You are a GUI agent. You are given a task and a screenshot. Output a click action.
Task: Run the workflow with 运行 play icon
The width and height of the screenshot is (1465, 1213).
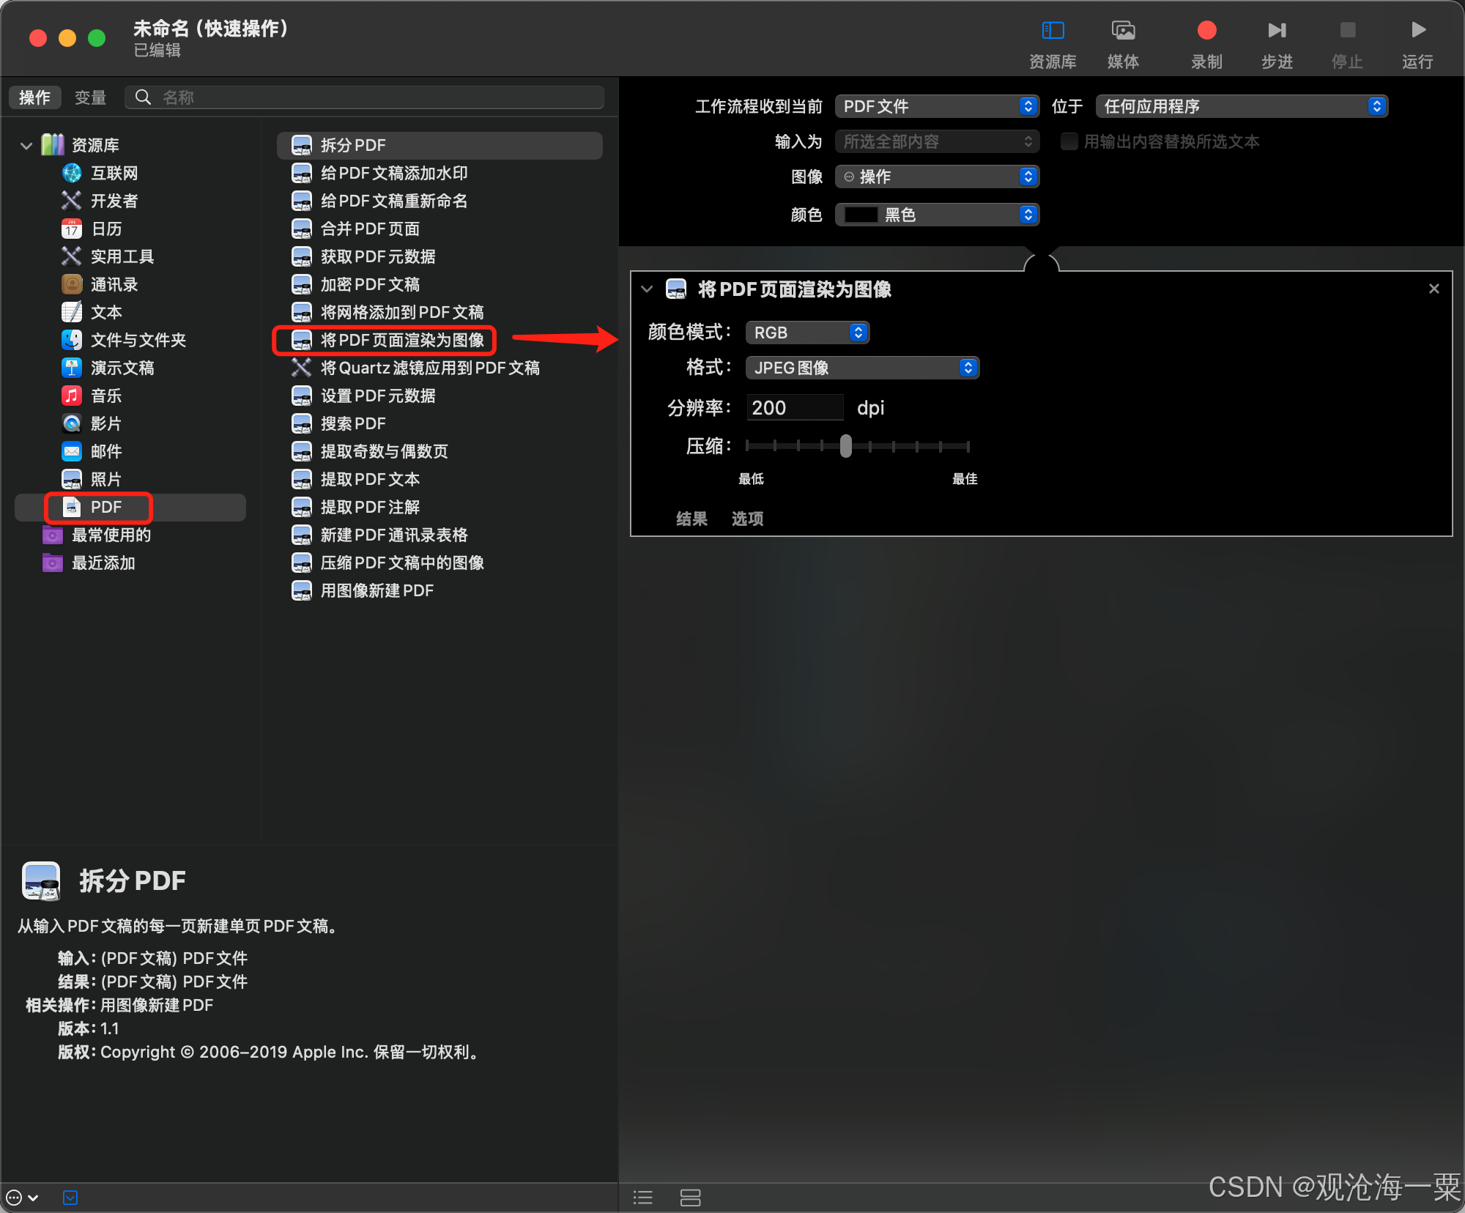pos(1418,30)
